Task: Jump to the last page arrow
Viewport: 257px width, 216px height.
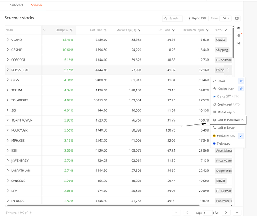Action: click(x=237, y=213)
